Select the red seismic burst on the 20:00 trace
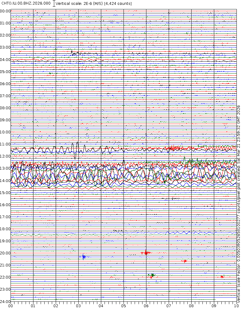The width and height of the screenshot is (241, 309). pos(146,253)
